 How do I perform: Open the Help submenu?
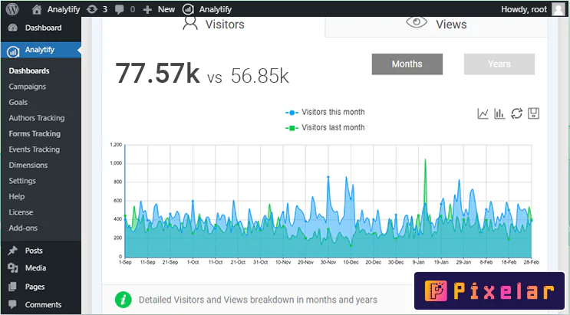17,196
